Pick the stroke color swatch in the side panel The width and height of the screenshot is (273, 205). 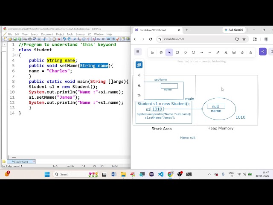139,65
